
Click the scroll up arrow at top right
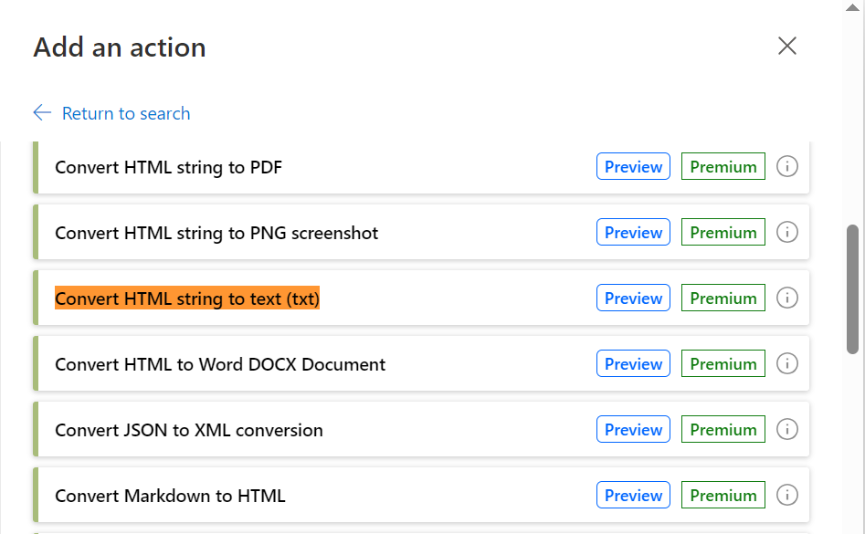(x=852, y=7)
